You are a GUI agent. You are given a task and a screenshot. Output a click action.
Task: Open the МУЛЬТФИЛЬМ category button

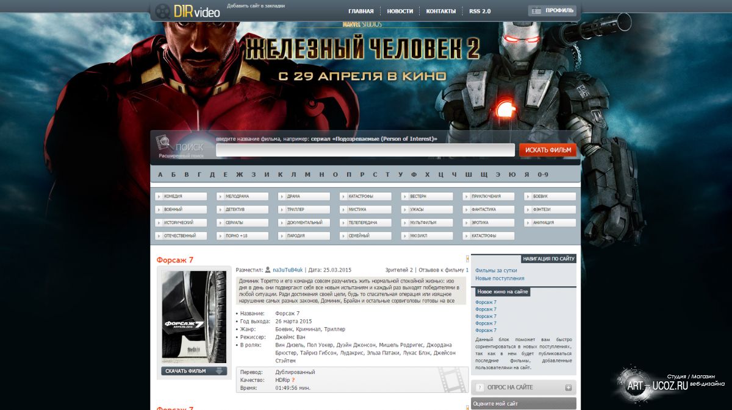pos(427,223)
